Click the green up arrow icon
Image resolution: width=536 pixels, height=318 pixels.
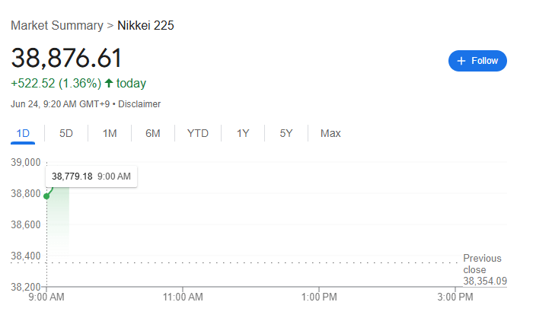point(109,83)
